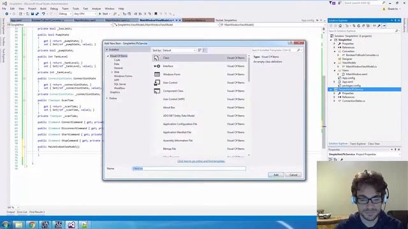Open Class View tab
This screenshot has width=408, height=229.
point(374,144)
